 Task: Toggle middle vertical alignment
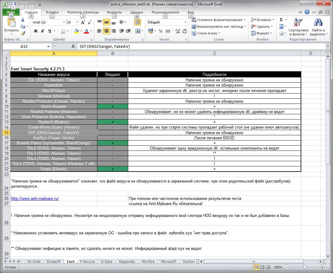[x=107, y=22]
